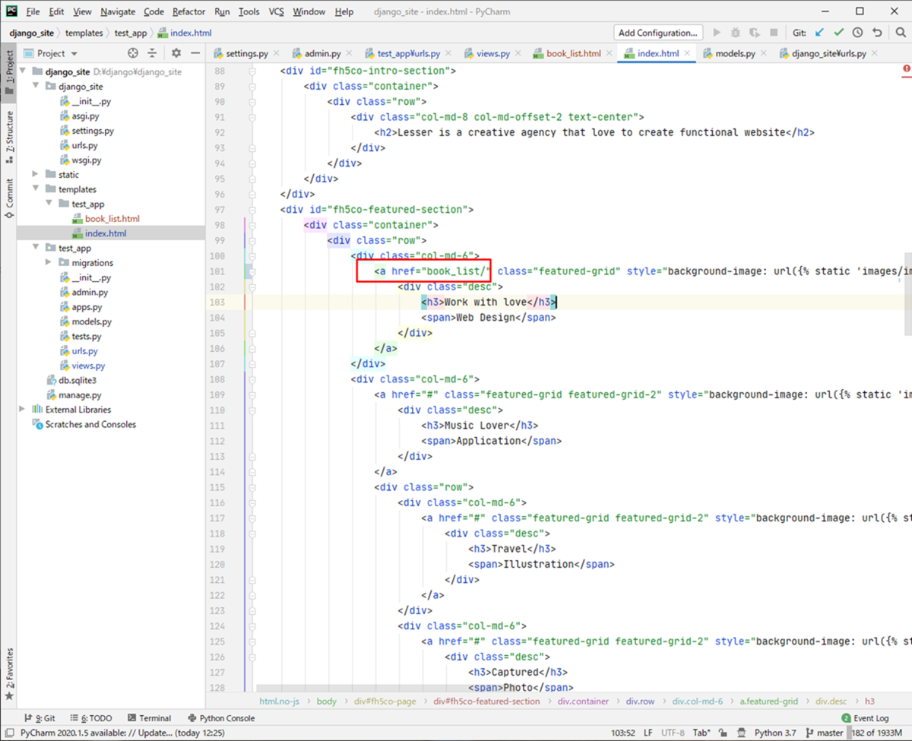The image size is (912, 741).
Task: Click the Git Update Project arrow icon
Action: pyautogui.click(x=819, y=33)
